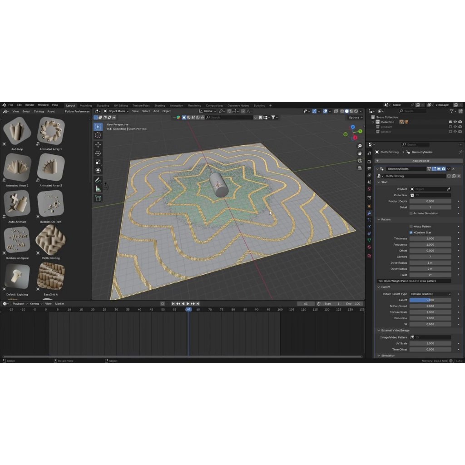Click the viewport zoom magnifier icon
The width and height of the screenshot is (465, 465).
360,146
